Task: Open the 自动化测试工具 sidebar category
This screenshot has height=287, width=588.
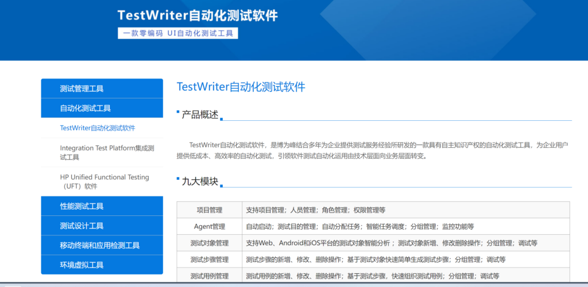Action: point(102,108)
